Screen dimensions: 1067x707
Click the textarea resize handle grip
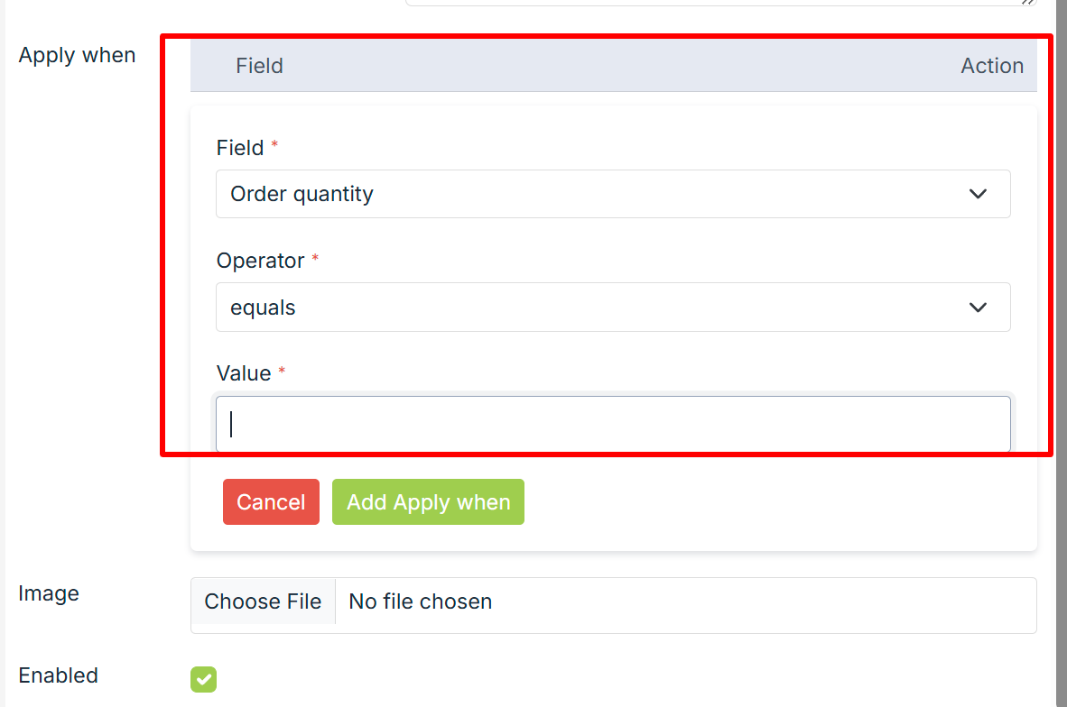pyautogui.click(x=1027, y=3)
